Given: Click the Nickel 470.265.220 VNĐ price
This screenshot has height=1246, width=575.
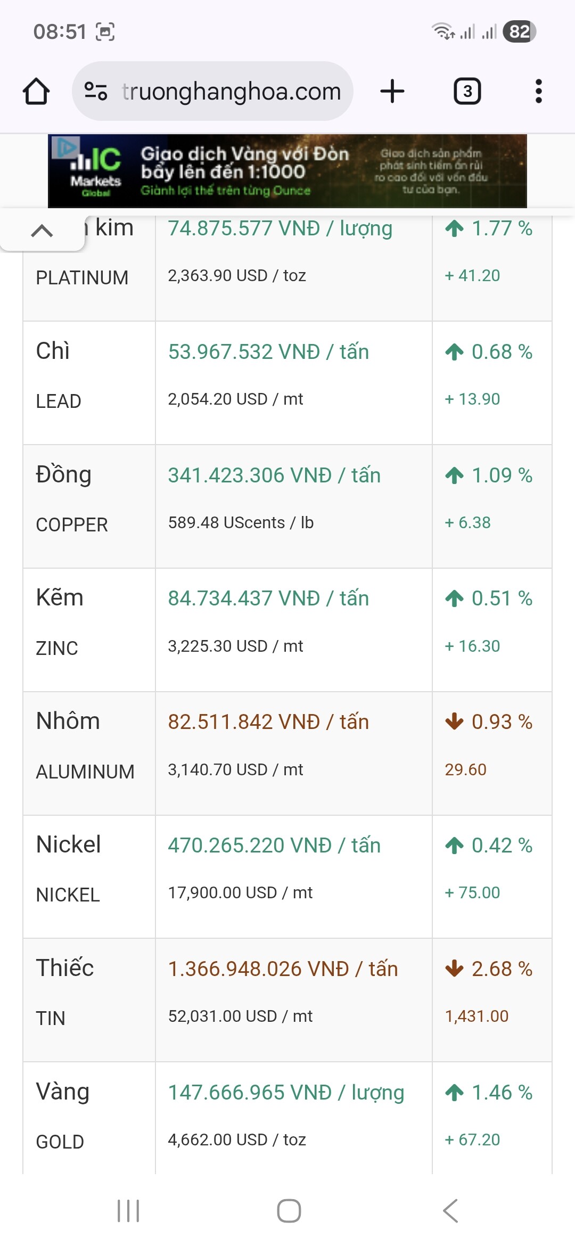Looking at the screenshot, I should tap(274, 846).
